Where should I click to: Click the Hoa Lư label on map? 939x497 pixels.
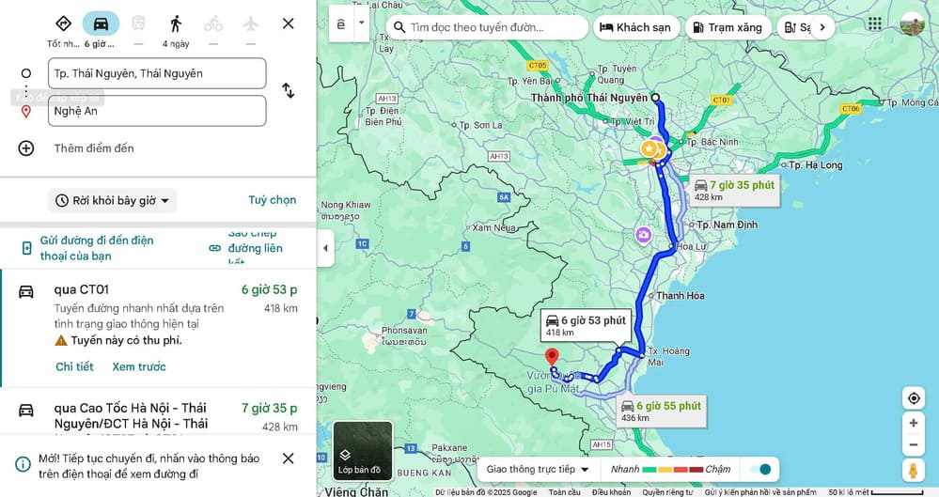point(691,246)
